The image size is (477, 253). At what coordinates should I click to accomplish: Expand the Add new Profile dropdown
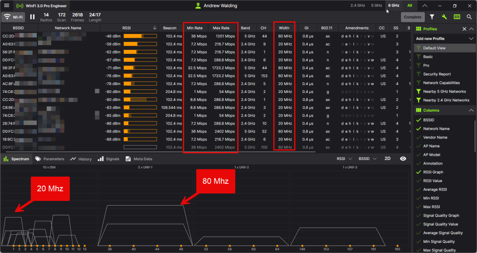(x=471, y=39)
